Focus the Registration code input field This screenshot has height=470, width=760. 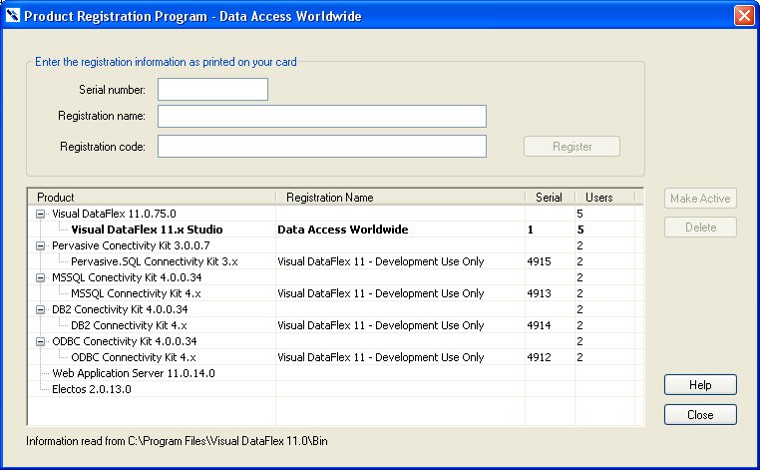[x=322, y=147]
